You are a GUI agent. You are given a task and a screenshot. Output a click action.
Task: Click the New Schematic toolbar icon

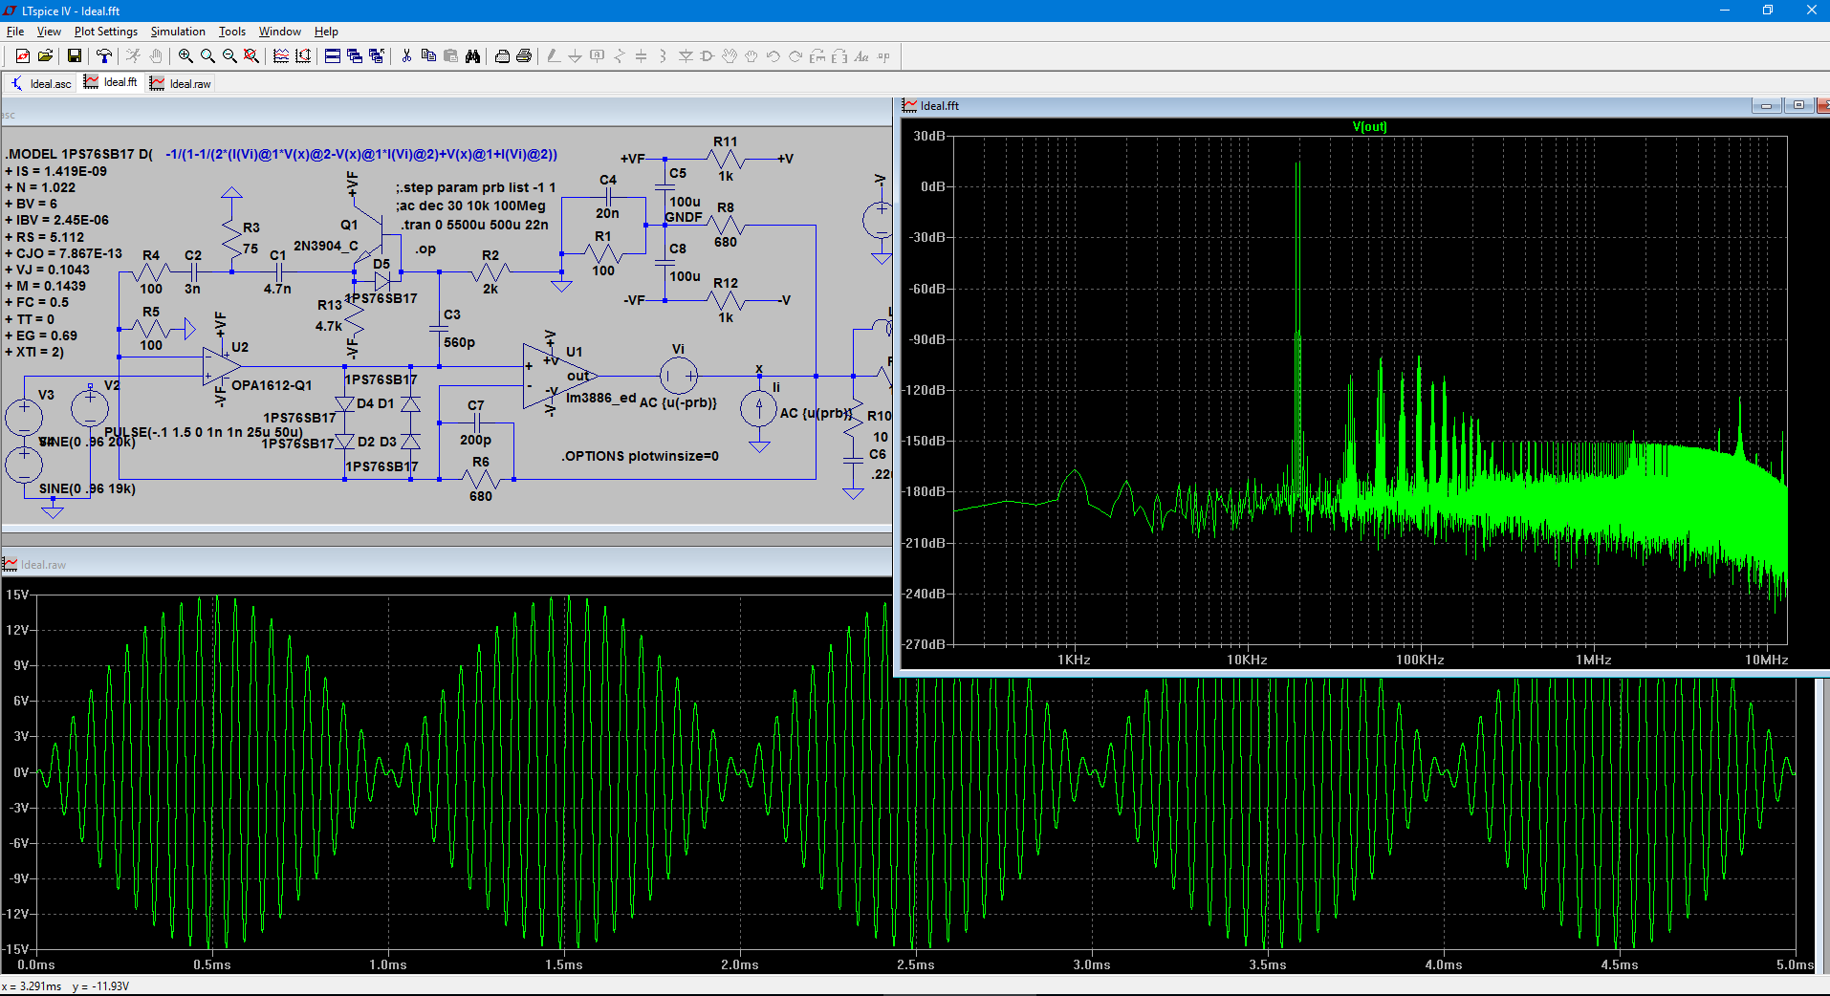point(23,56)
